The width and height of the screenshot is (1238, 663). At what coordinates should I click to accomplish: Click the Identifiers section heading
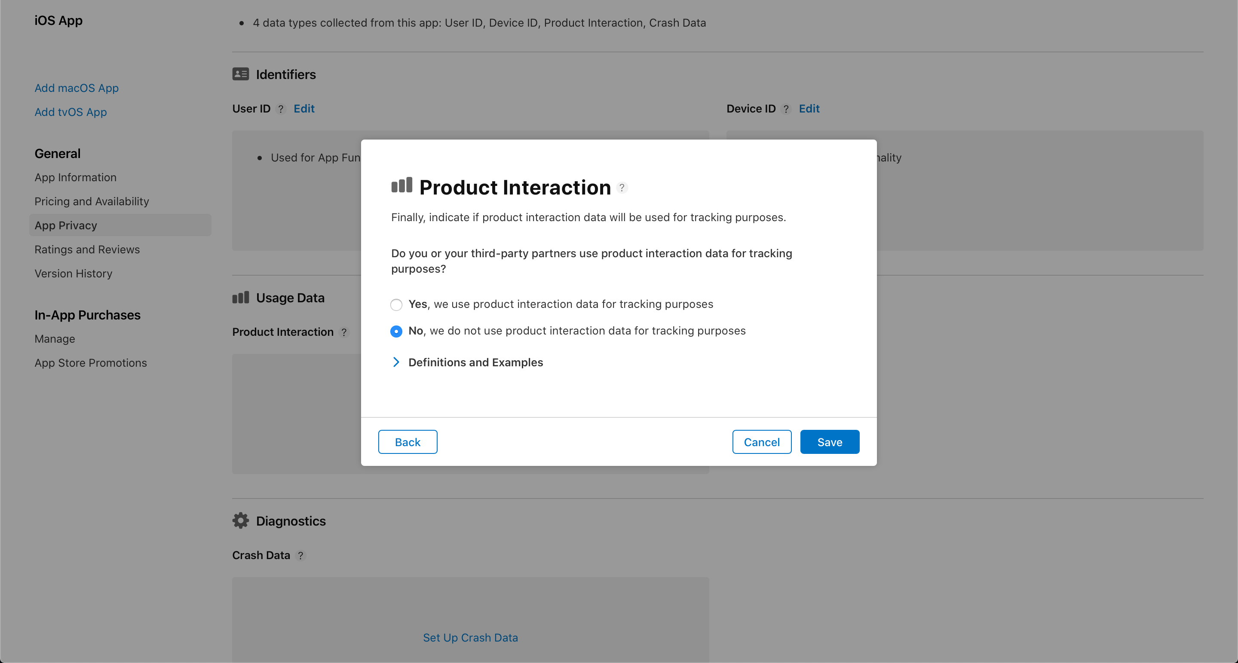(286, 74)
